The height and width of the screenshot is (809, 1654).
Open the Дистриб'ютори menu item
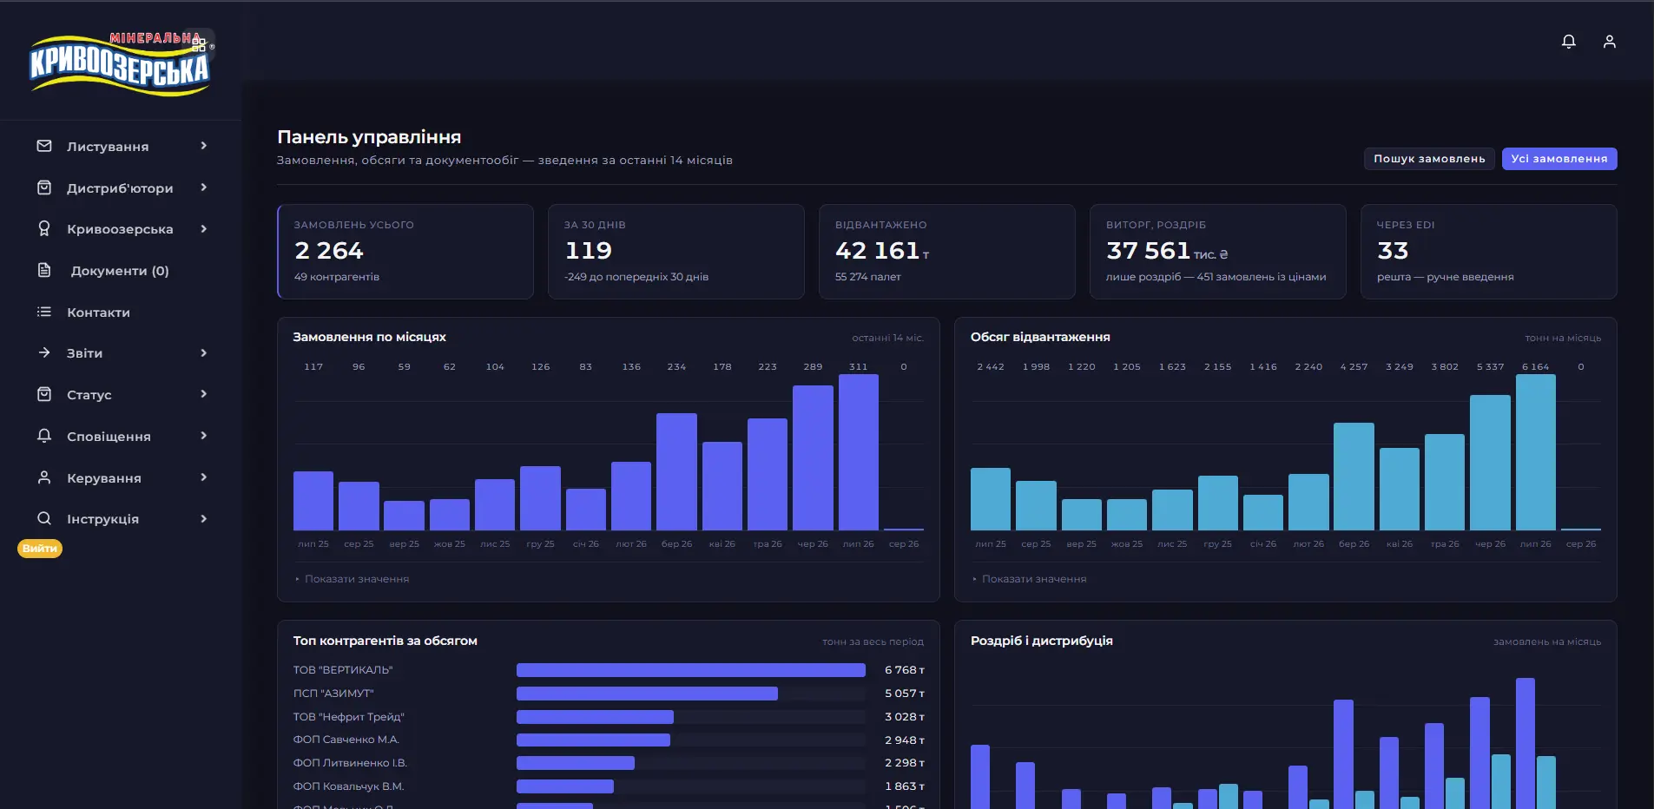[x=121, y=187]
